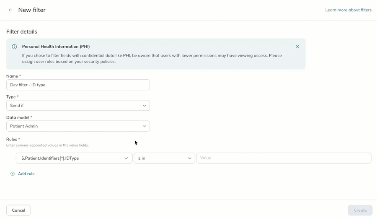Focus the rule Value input field
This screenshot has width=377, height=218.
tap(284, 158)
